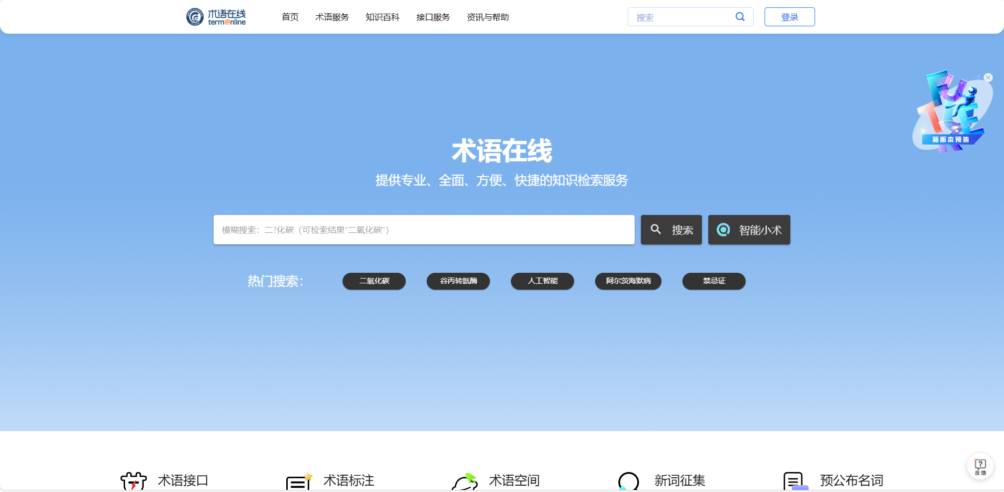Expand the 接口服务 navigation menu
Screen dimensions: 1004x492
pos(433,17)
